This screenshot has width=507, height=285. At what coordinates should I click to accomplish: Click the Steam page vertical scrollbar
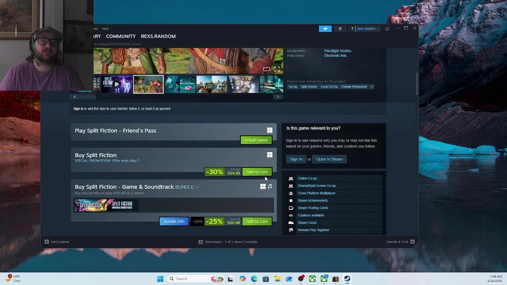coord(417,84)
